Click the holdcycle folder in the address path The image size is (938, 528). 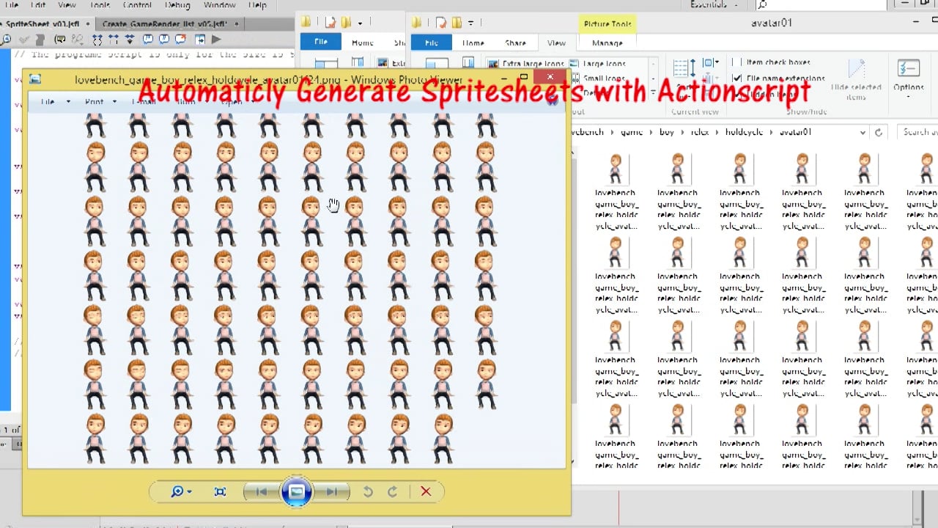pyautogui.click(x=744, y=132)
